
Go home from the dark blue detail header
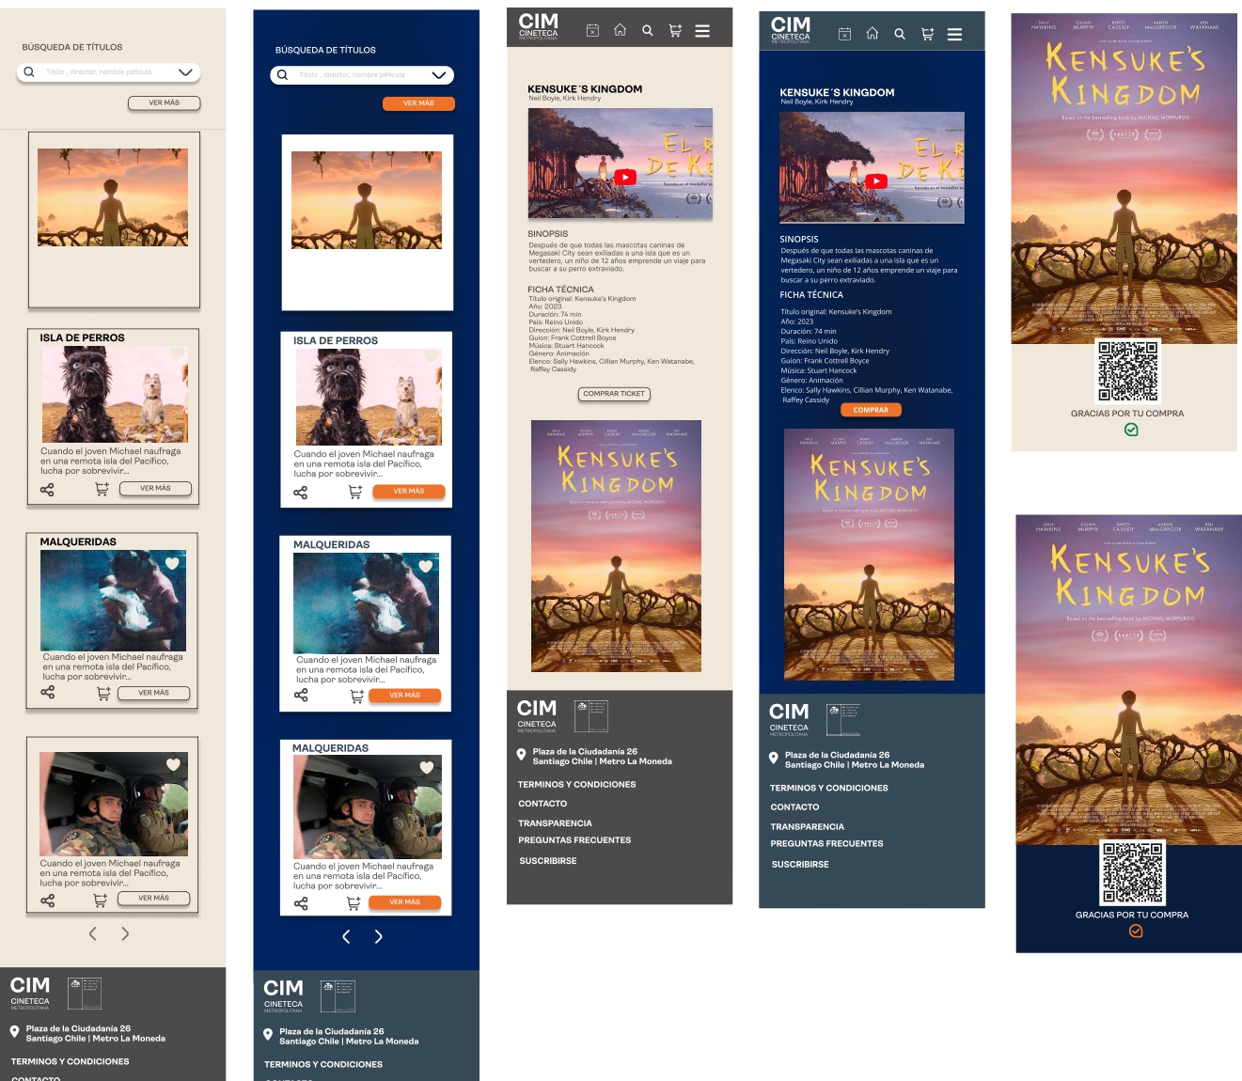[872, 33]
